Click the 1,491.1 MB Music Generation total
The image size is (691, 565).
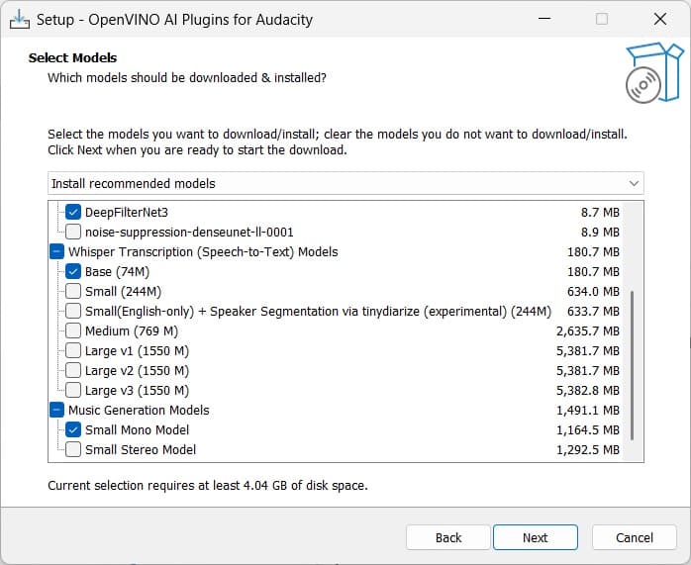pyautogui.click(x=588, y=411)
